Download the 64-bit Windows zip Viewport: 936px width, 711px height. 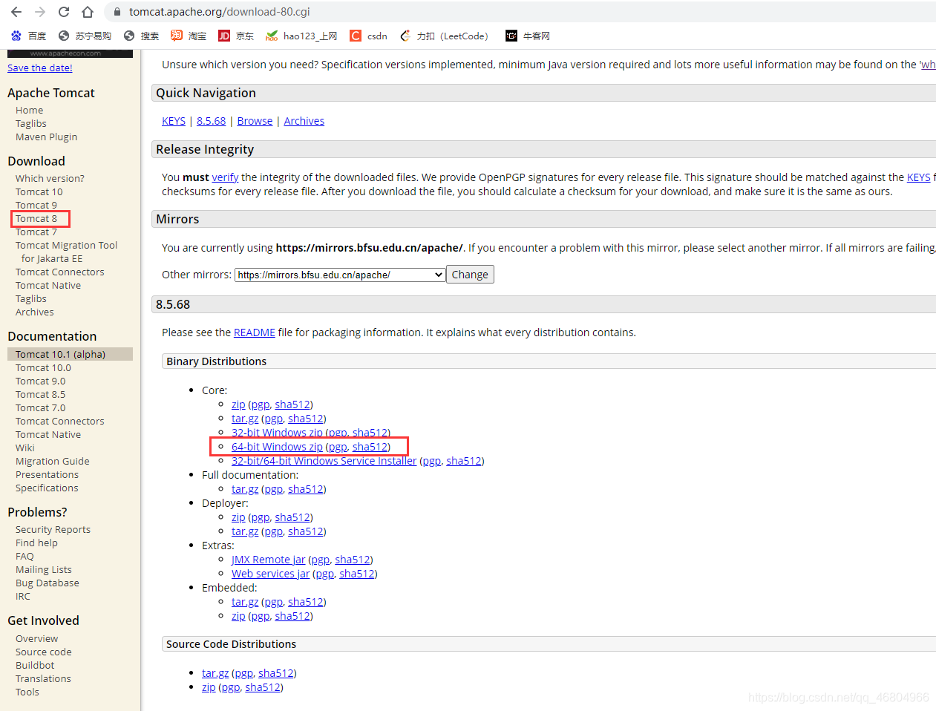coord(277,447)
